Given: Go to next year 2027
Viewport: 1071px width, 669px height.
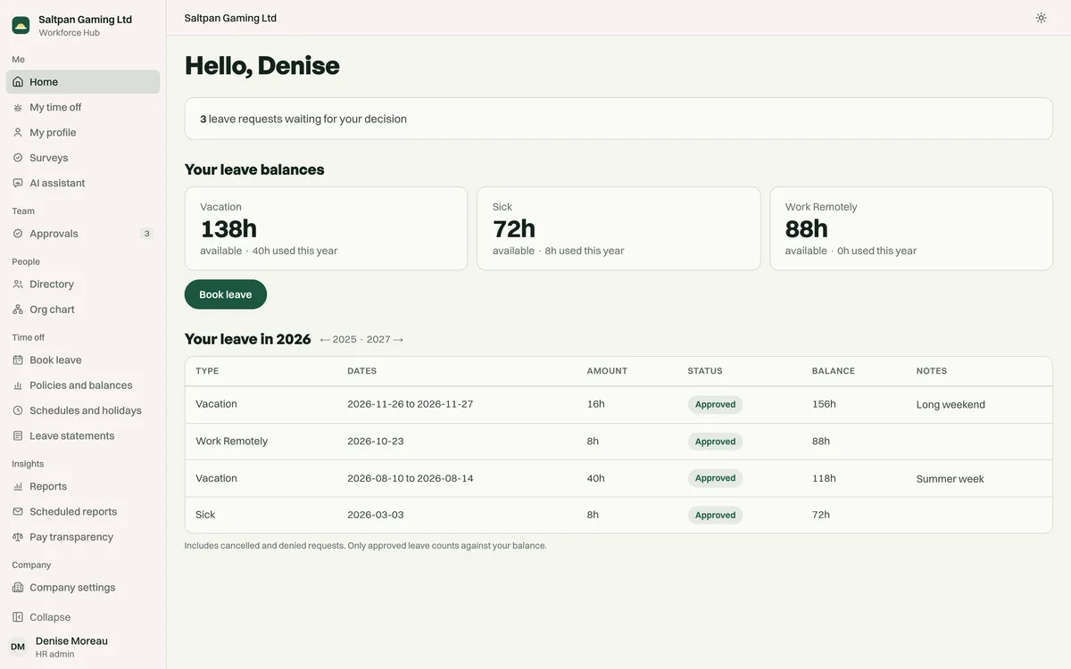Looking at the screenshot, I should pos(386,340).
